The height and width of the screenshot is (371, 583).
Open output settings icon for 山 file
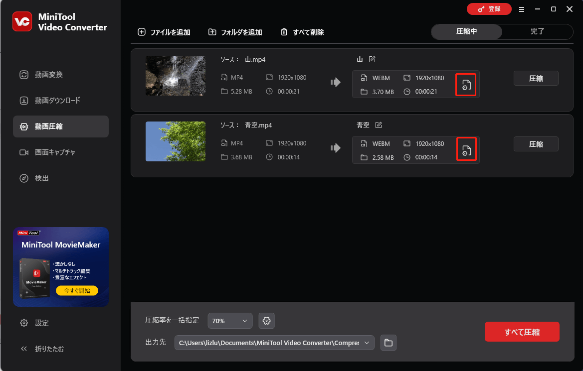click(x=466, y=85)
